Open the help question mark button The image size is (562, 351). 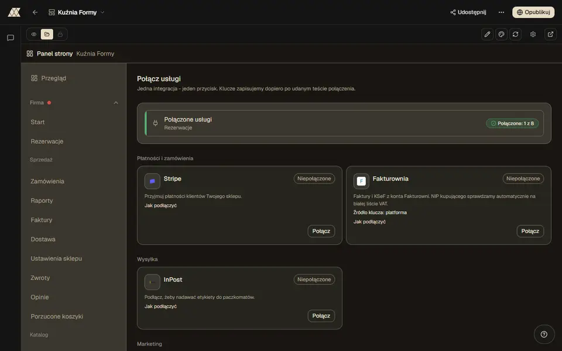[x=544, y=334]
